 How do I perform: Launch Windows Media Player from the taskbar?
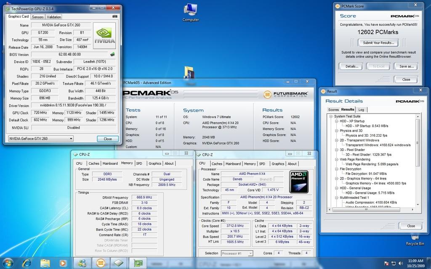[63, 263]
